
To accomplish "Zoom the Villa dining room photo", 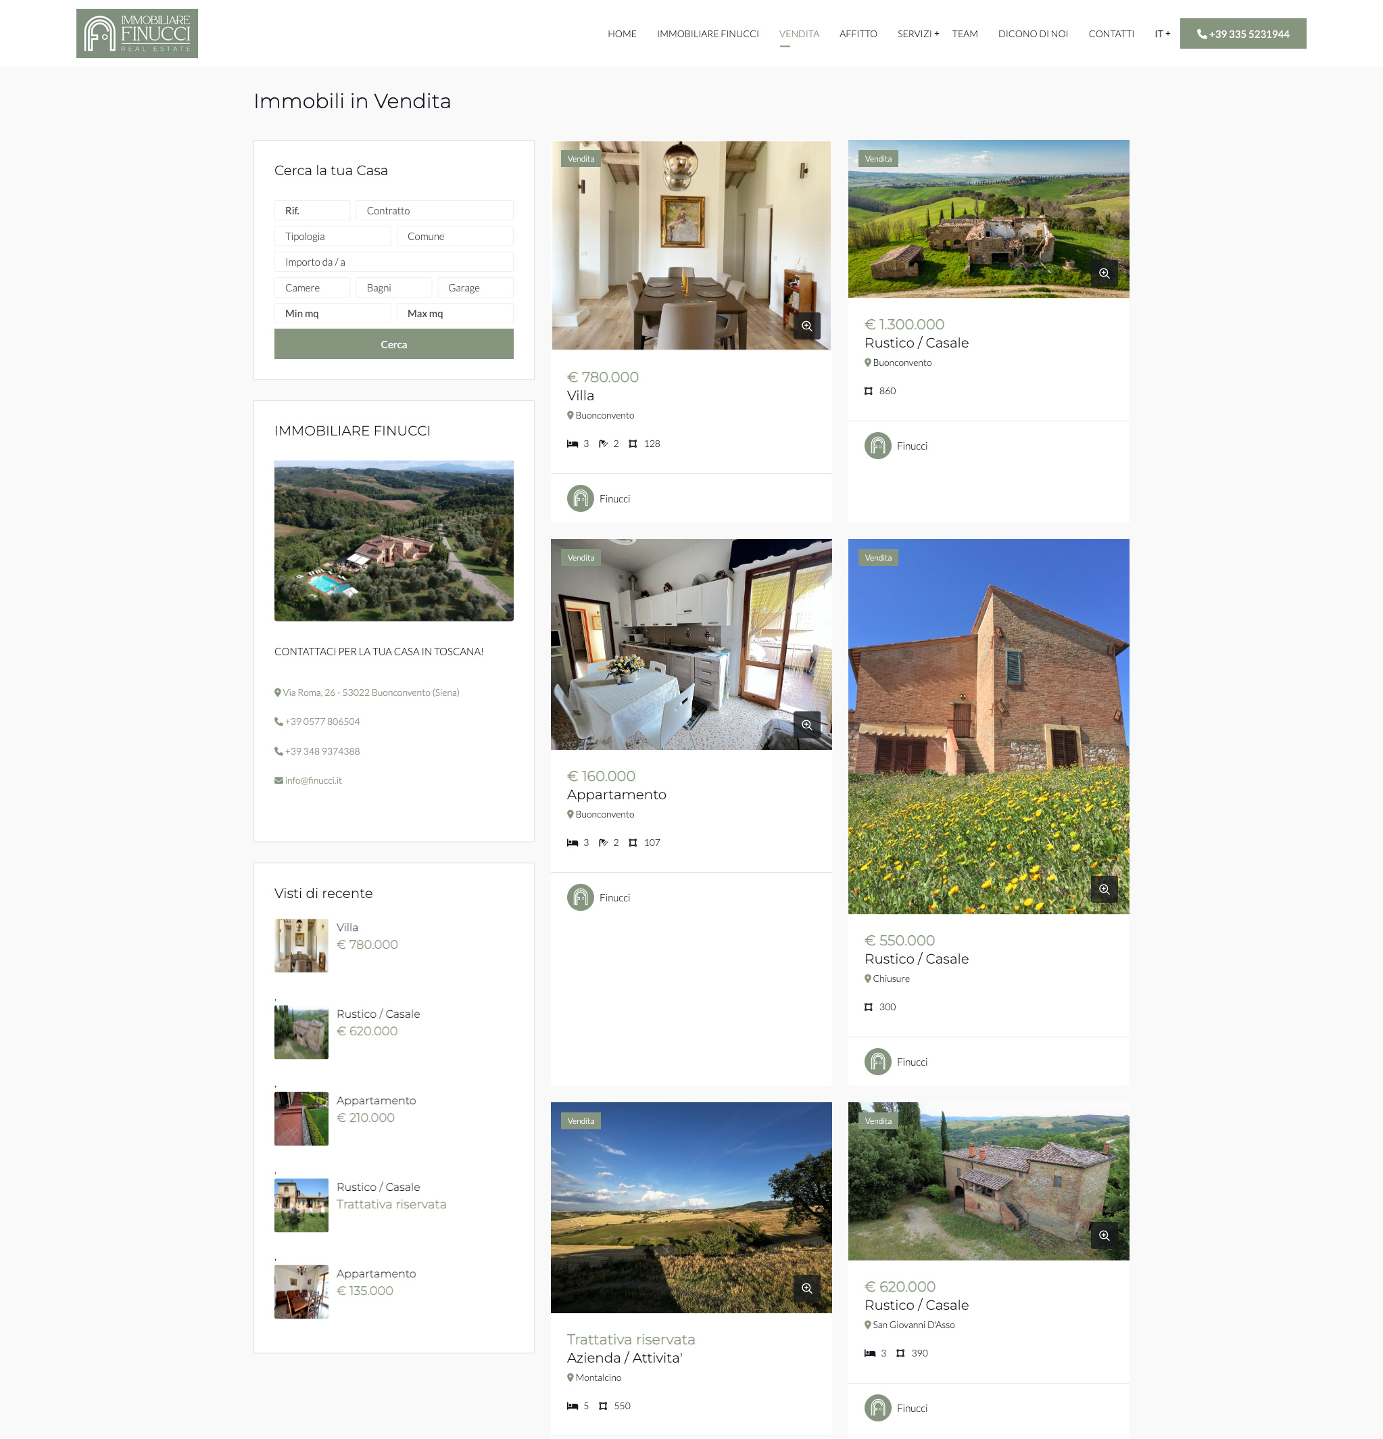I will [x=807, y=326].
